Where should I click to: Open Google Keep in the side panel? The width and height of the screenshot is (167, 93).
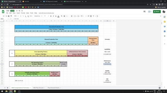tap(165, 22)
